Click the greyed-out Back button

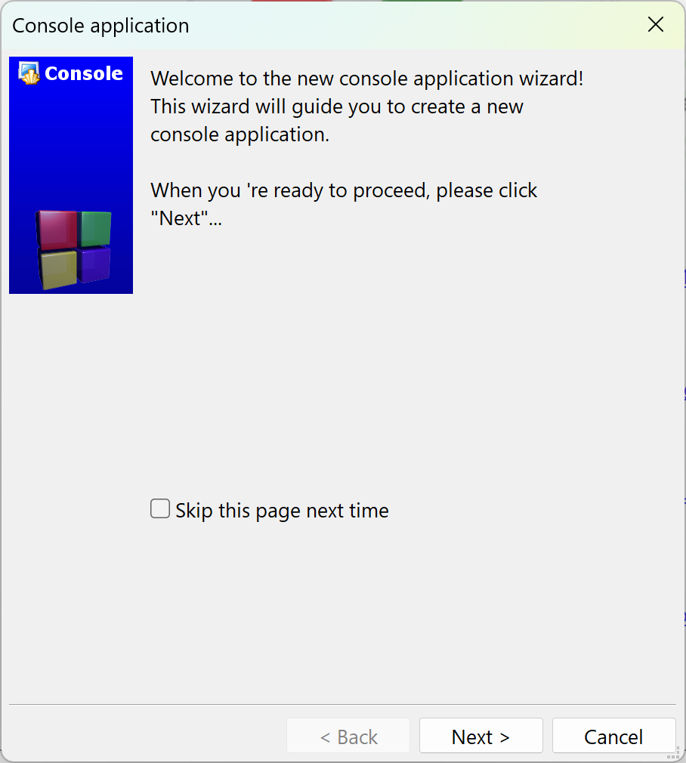point(348,736)
